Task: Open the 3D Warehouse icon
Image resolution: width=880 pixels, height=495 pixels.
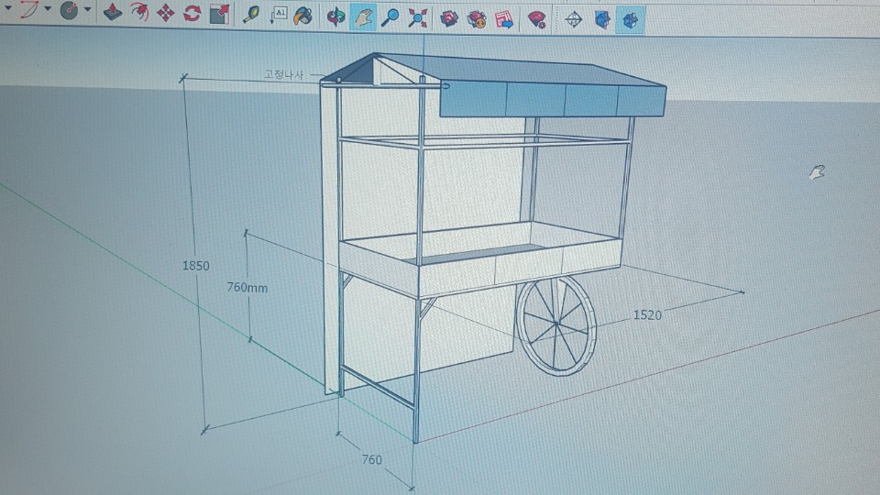Action: click(449, 19)
